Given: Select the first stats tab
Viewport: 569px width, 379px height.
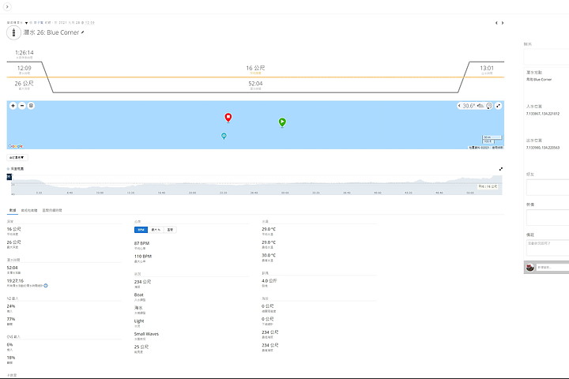Looking at the screenshot, I should (13, 210).
